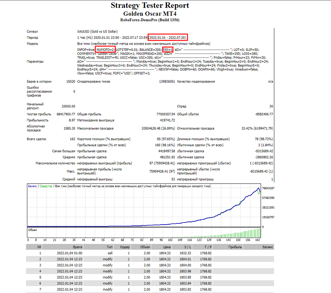Click expected payoff value '419741.72'
Screen dimensions: 331x293
tap(167, 120)
